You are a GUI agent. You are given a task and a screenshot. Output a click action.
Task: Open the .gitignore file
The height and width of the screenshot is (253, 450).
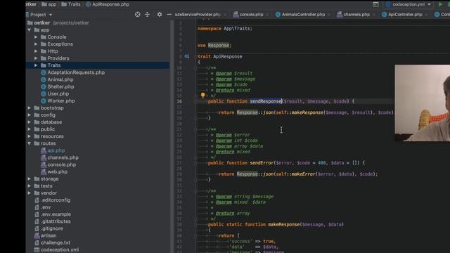(x=49, y=228)
